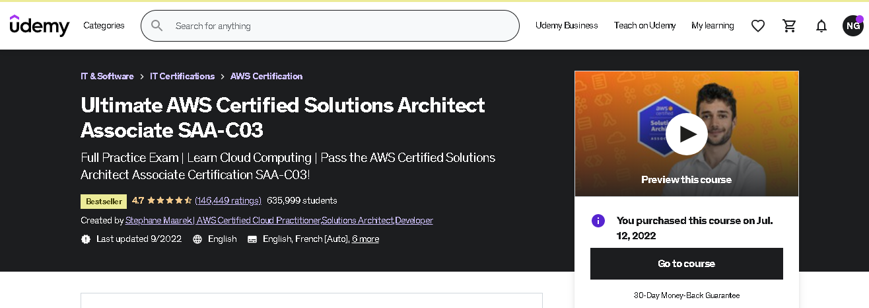Open Teach on Udemy
This screenshot has width=869, height=308.
coord(644,26)
